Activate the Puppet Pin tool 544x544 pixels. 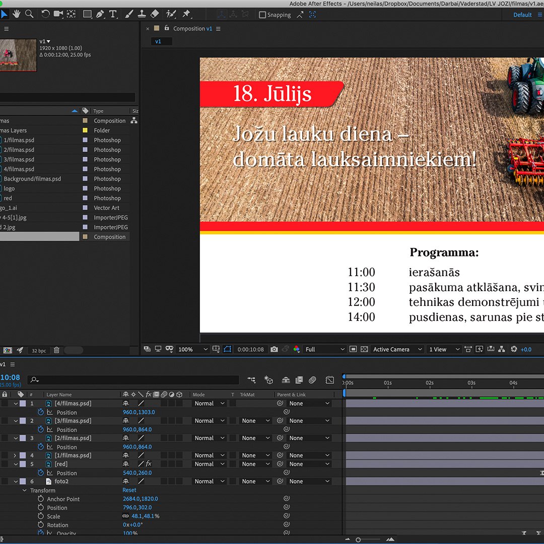[186, 14]
